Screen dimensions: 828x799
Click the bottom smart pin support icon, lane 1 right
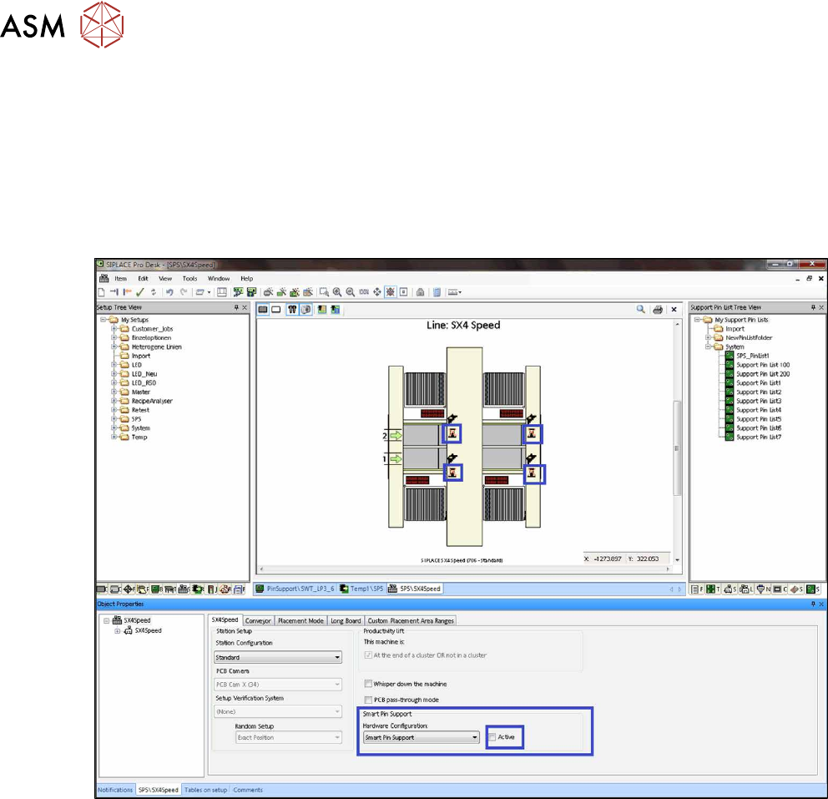(x=533, y=473)
